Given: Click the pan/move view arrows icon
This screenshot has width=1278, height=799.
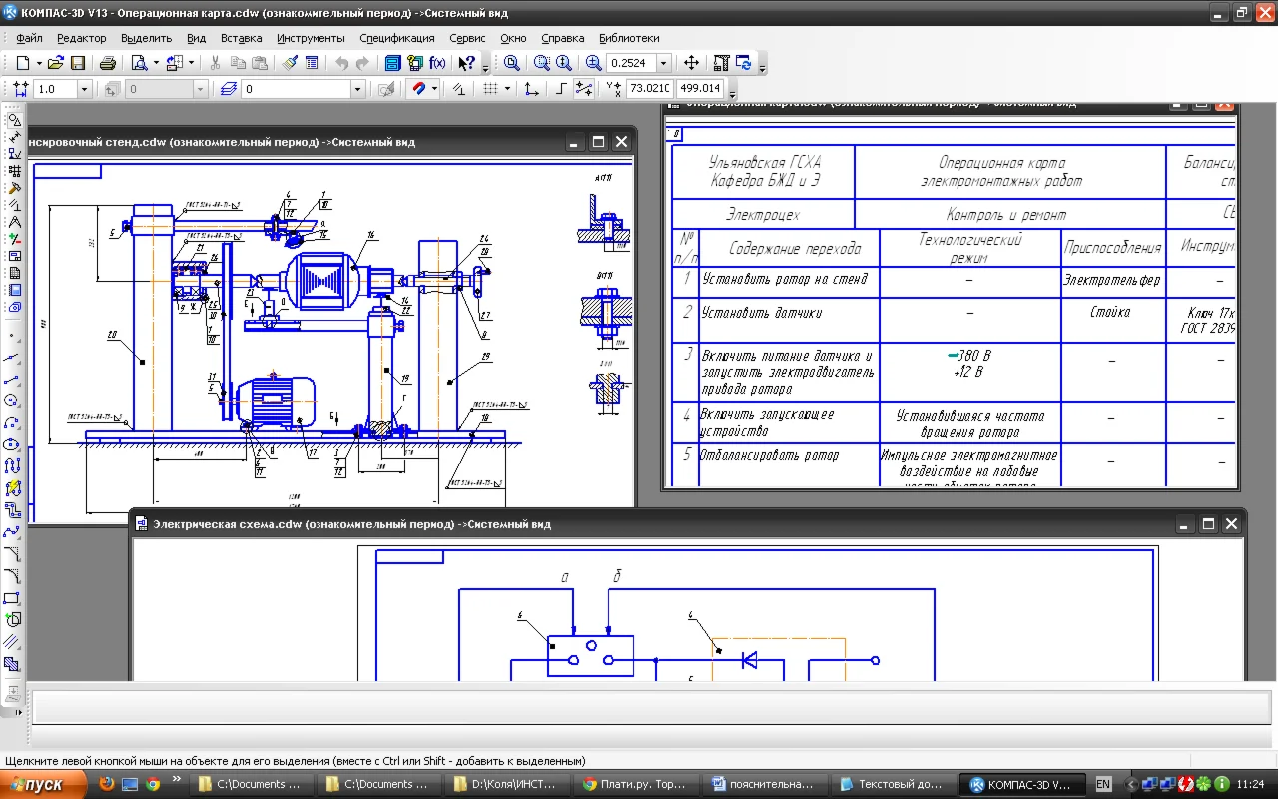Looking at the screenshot, I should [x=691, y=63].
